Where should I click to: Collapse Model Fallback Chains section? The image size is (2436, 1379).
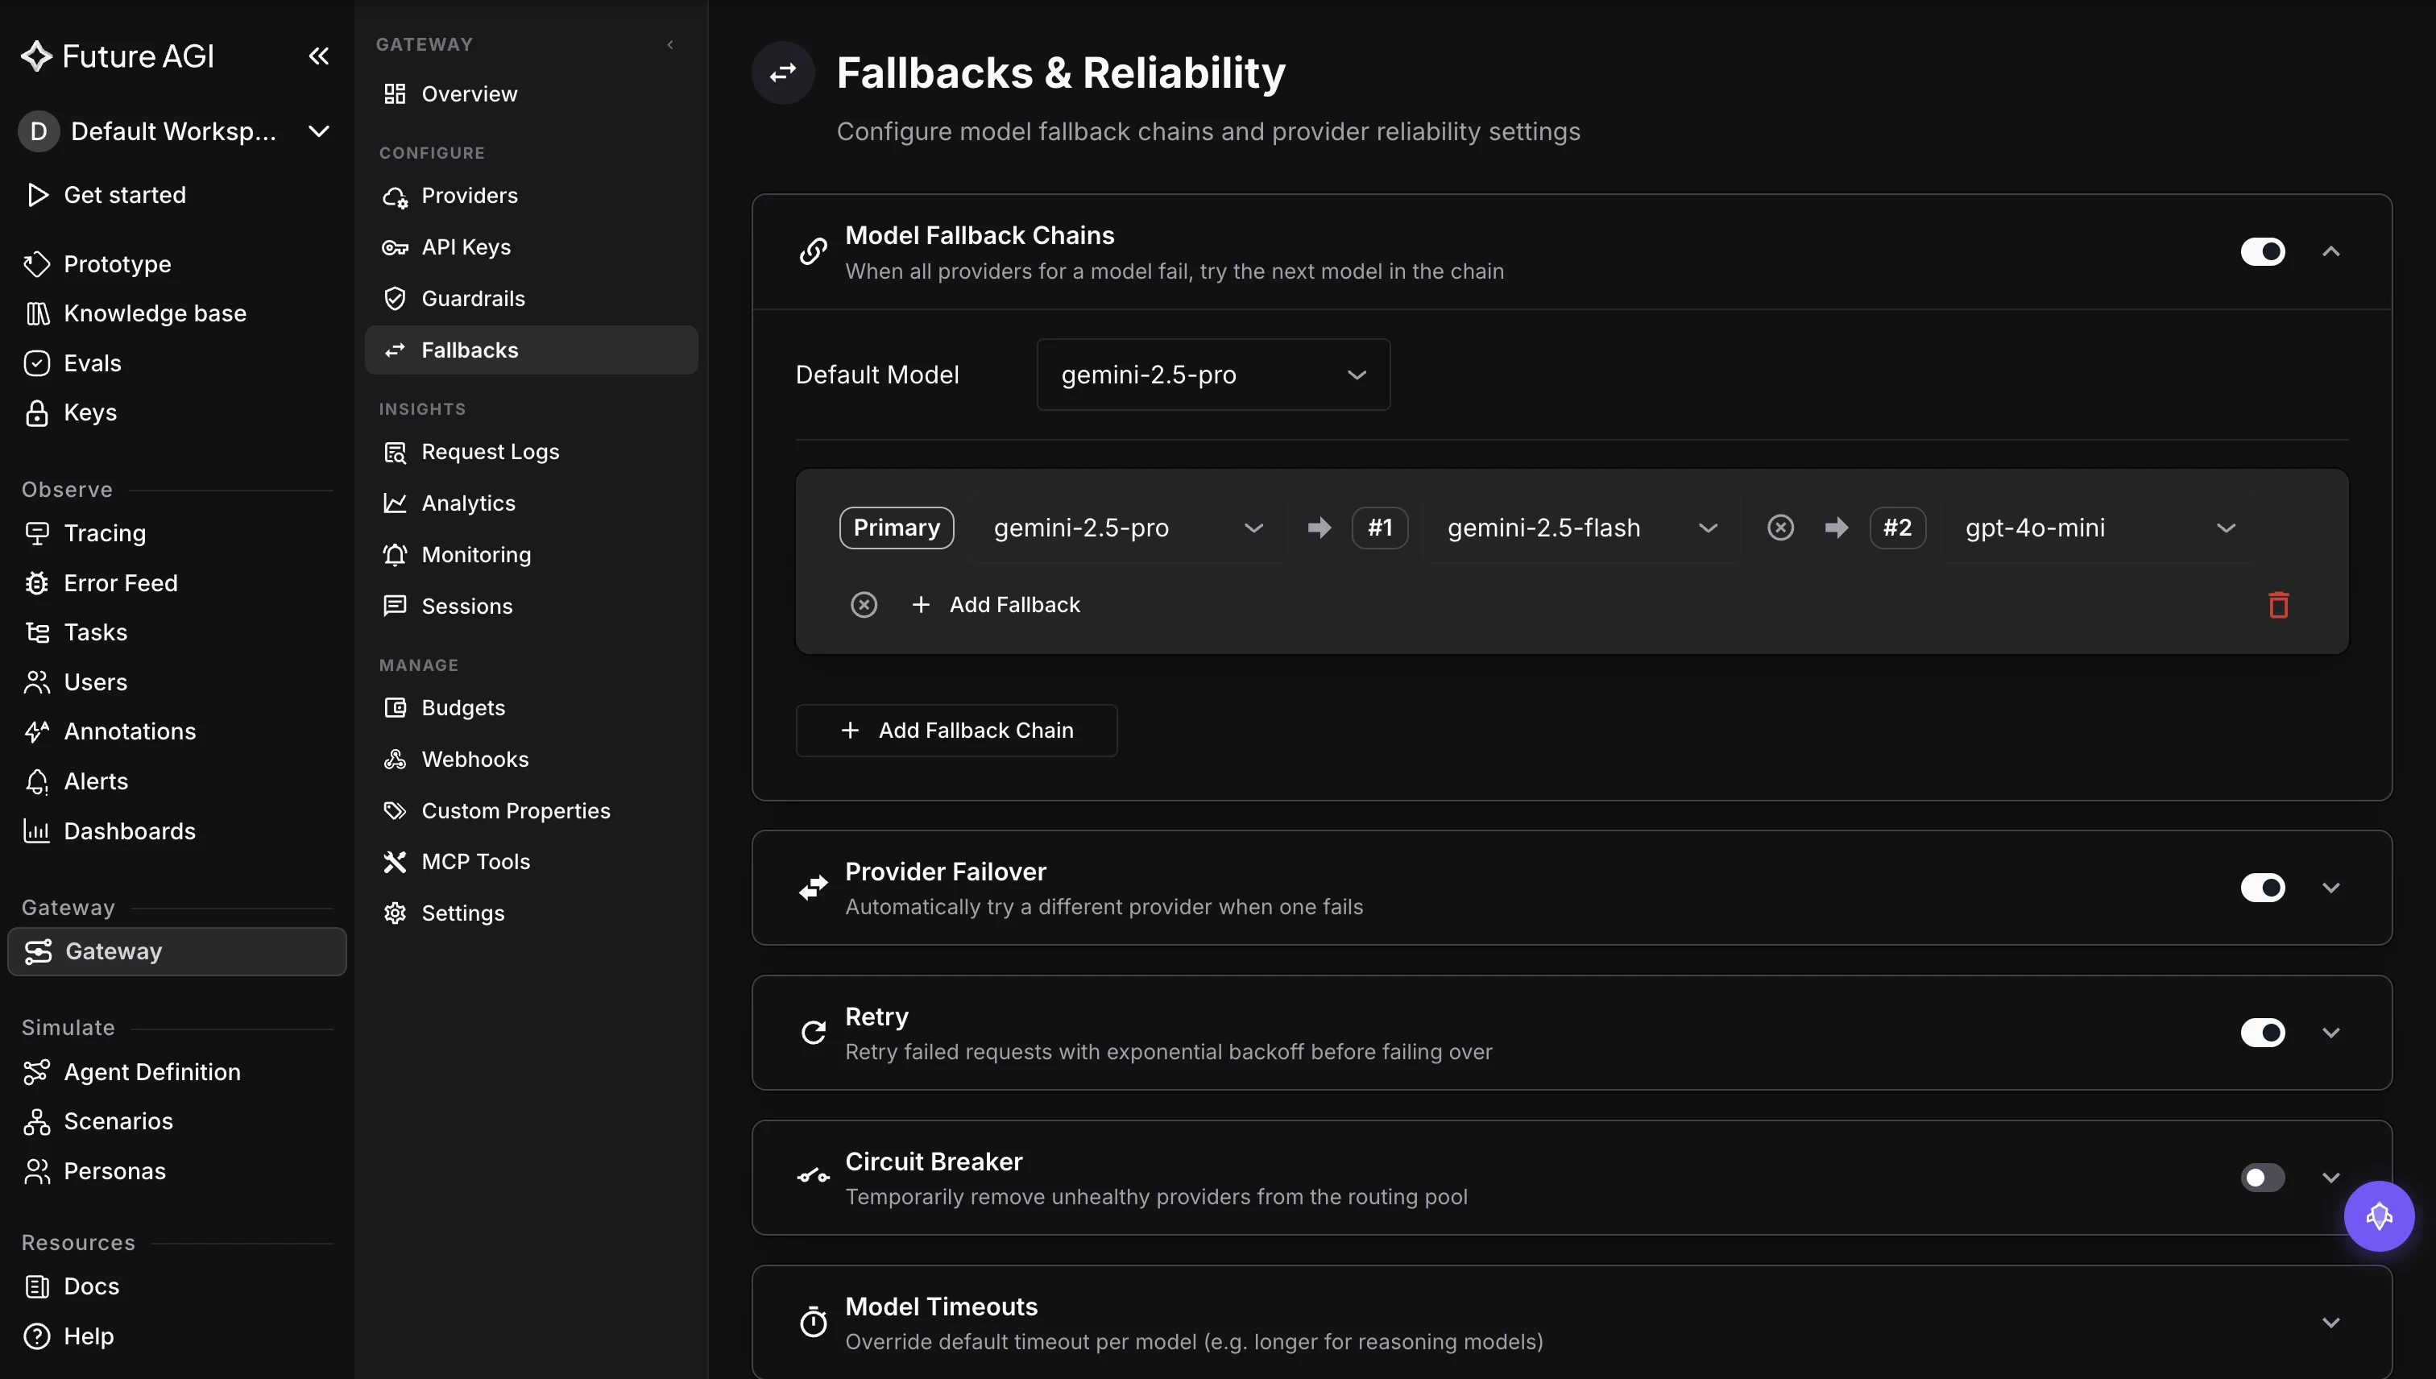tap(2330, 251)
